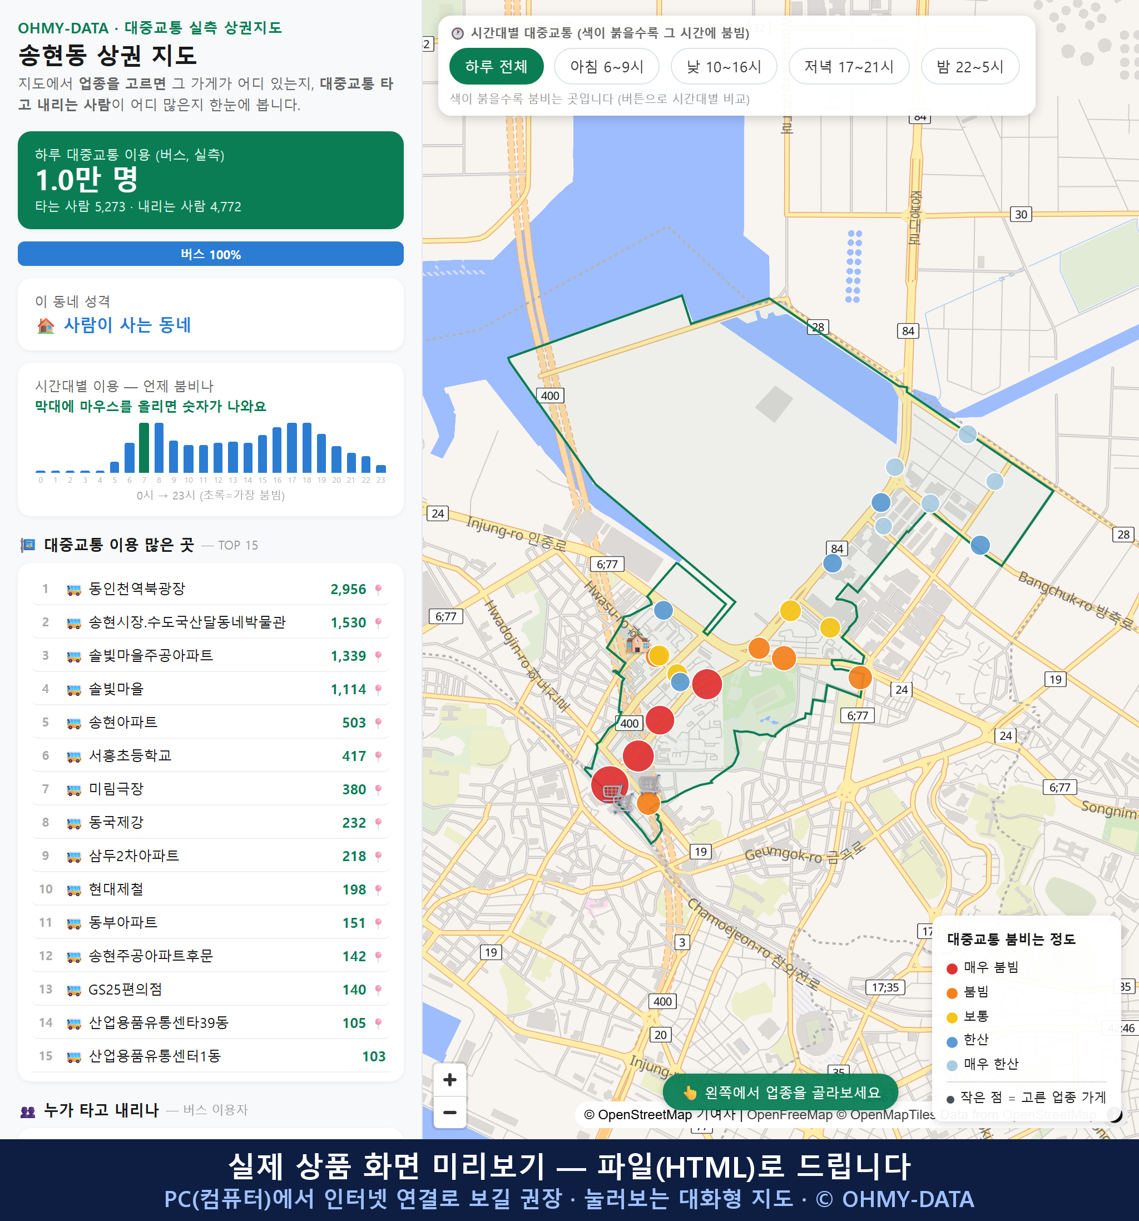Click the pin icon for 서흥초등학교
The height and width of the screenshot is (1221, 1139).
tap(378, 756)
